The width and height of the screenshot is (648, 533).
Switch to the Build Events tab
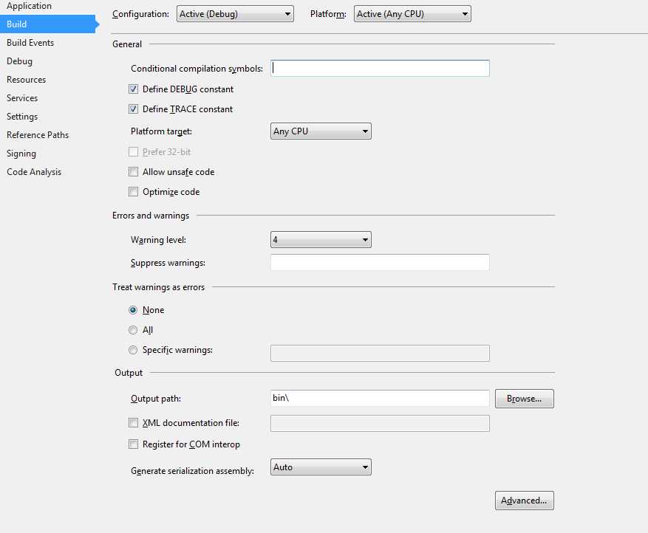coord(30,43)
